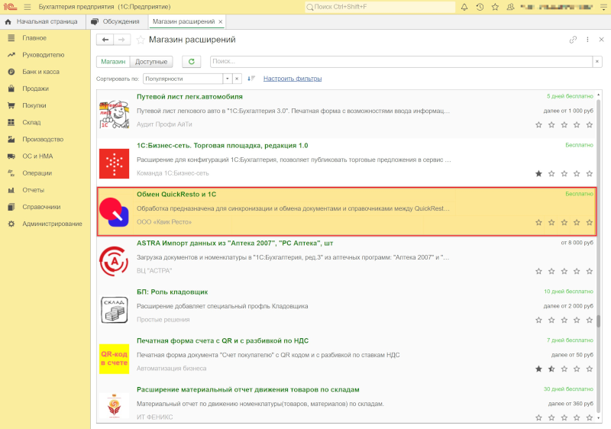611x429 pixels.
Task: Open history clock icon
Action: (480, 7)
